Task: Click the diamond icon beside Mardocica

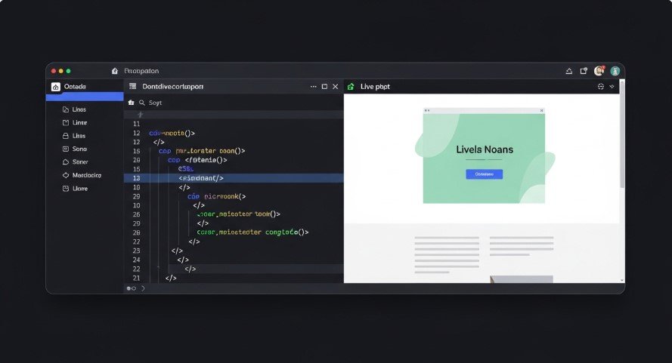Action: (66, 175)
